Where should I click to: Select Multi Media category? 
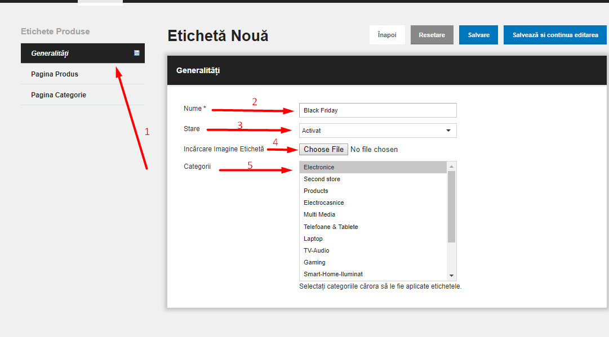[374, 214]
